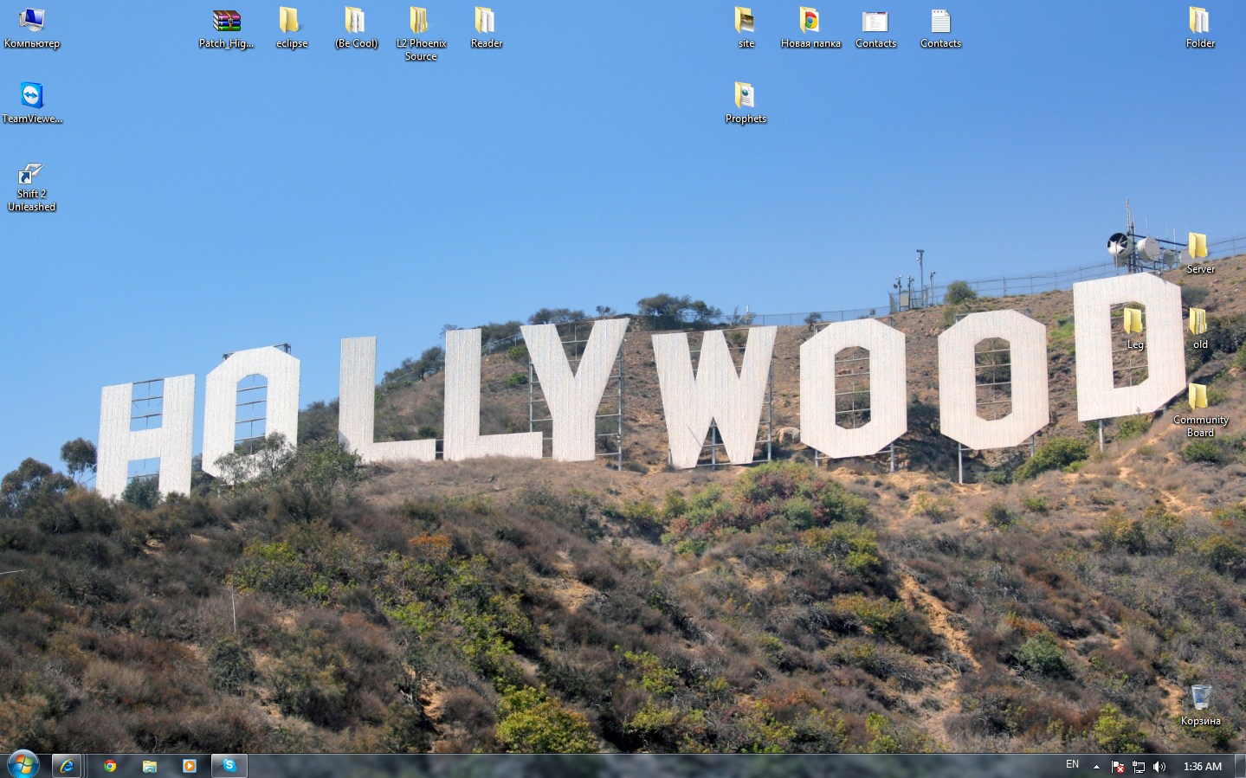1246x778 pixels.
Task: Switch the EN input language indicator
Action: (1073, 765)
